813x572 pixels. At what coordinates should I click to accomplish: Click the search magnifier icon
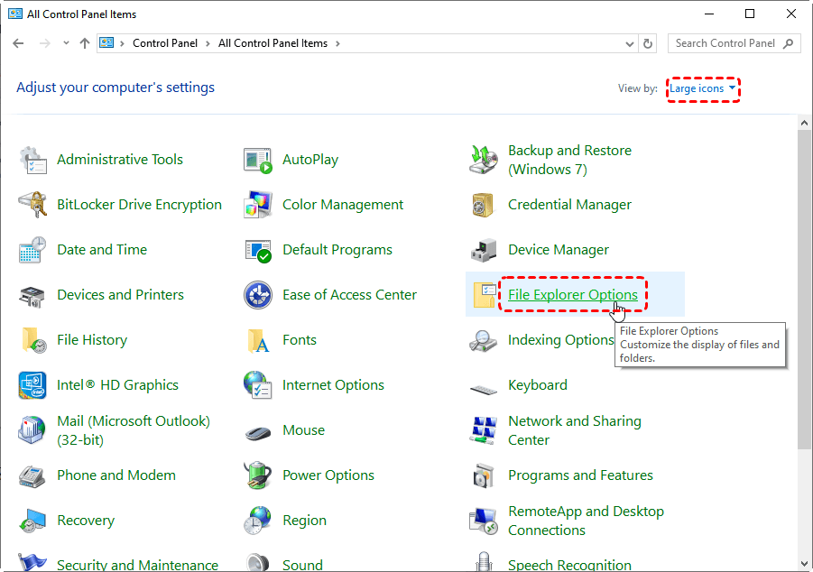pyautogui.click(x=788, y=43)
